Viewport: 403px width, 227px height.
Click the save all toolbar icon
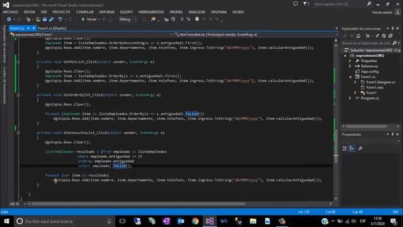(x=51, y=20)
